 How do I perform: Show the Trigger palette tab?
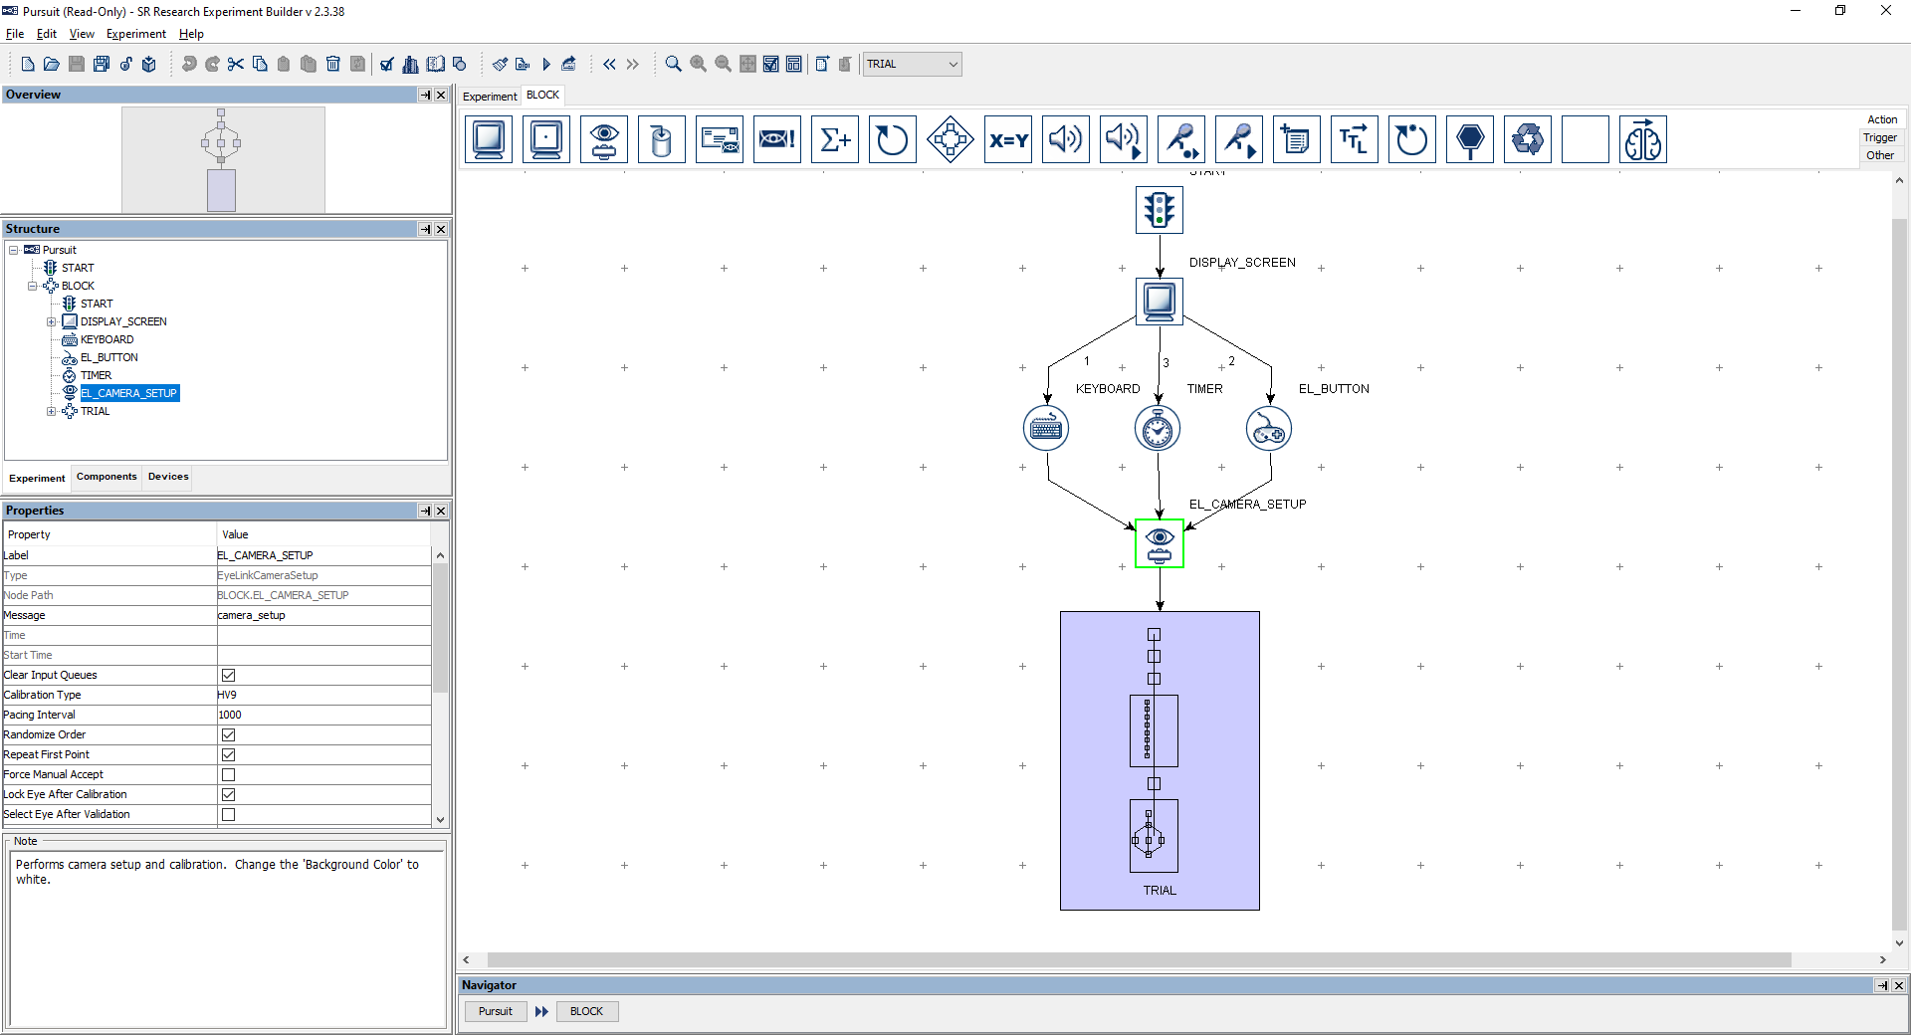tap(1880, 137)
